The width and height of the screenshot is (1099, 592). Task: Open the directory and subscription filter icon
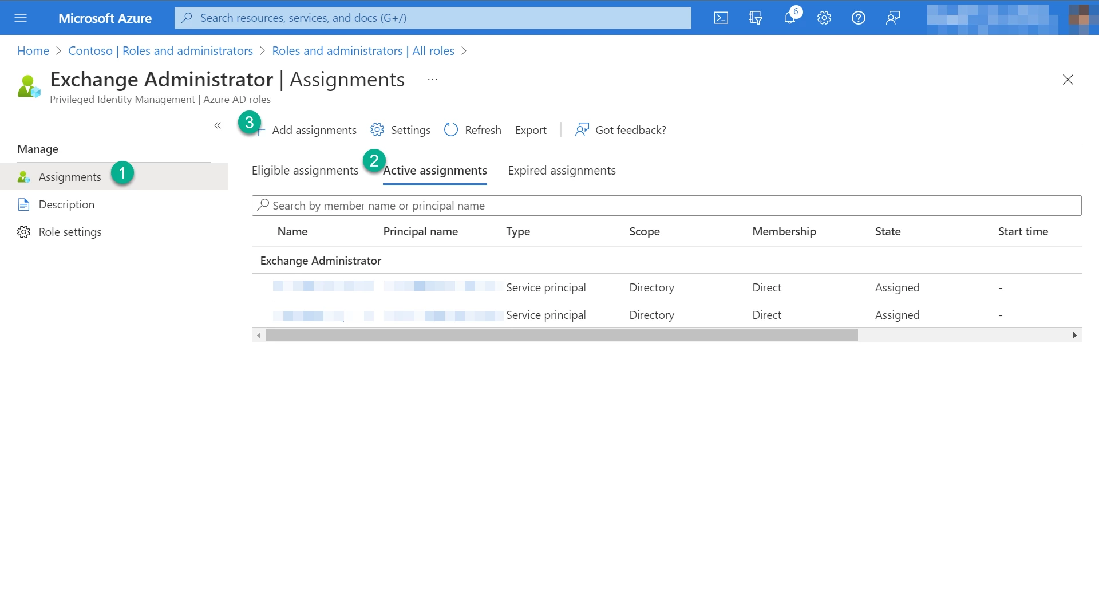pyautogui.click(x=756, y=18)
